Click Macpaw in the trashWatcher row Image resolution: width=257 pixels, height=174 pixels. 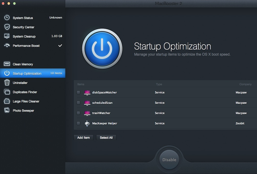click(241, 113)
